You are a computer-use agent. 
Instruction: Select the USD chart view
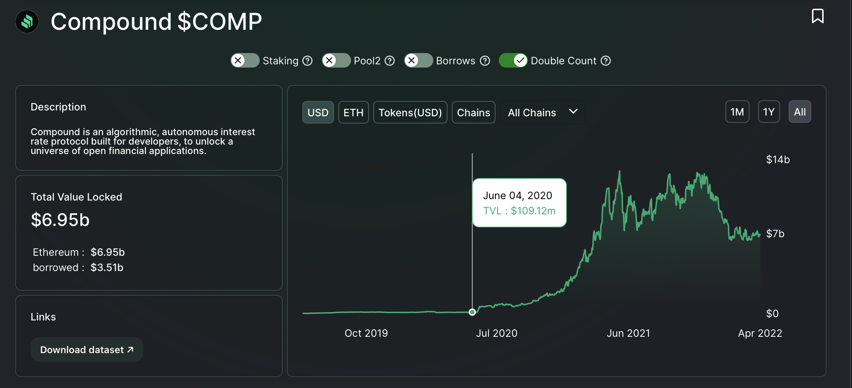(x=318, y=112)
